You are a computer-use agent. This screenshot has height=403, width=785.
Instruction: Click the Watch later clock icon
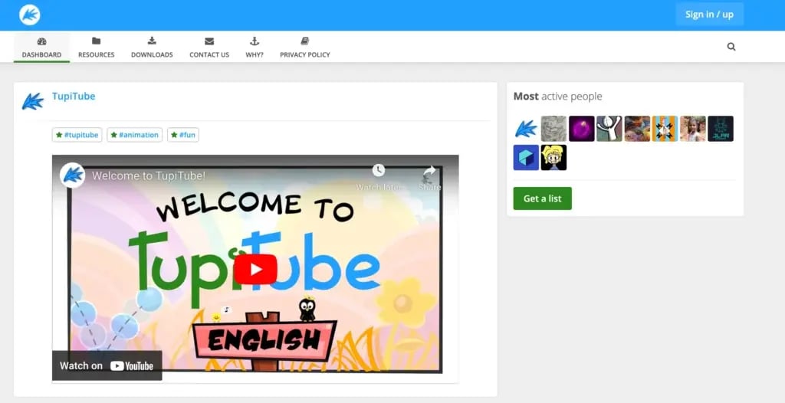click(378, 171)
